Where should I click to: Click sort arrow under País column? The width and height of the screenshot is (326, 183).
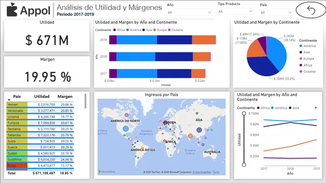(9, 100)
